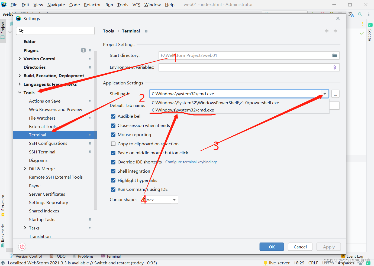The image size is (374, 266).
Task: Toggle Override IDE shortcuts checkbox
Action: pyautogui.click(x=113, y=162)
